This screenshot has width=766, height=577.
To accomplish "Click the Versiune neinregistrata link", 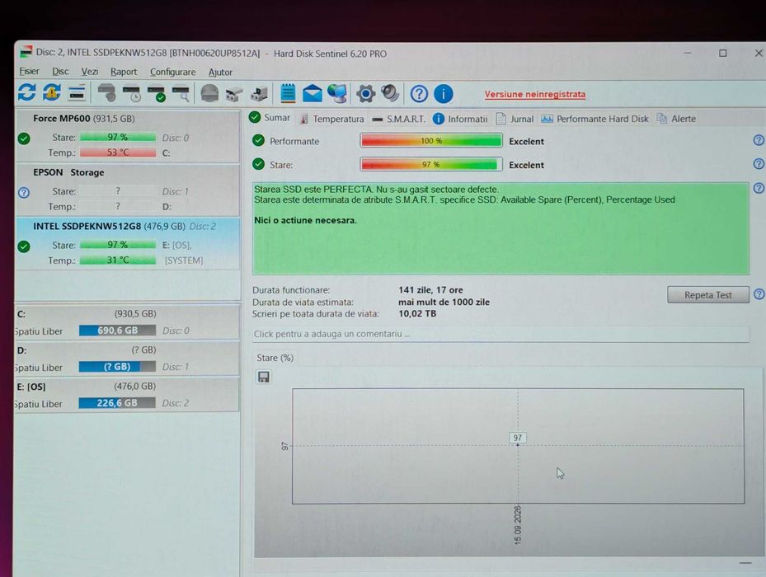I will [535, 94].
